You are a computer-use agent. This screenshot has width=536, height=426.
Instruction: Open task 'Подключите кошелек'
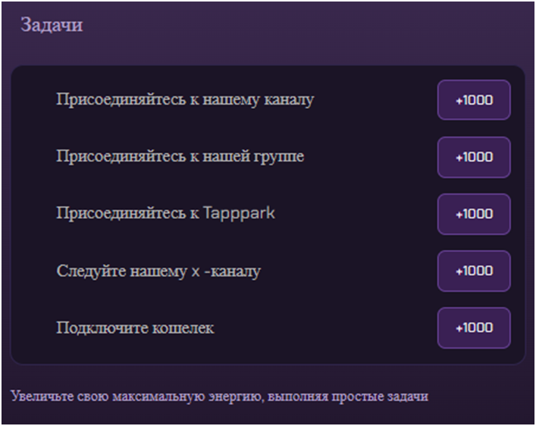pyautogui.click(x=135, y=328)
